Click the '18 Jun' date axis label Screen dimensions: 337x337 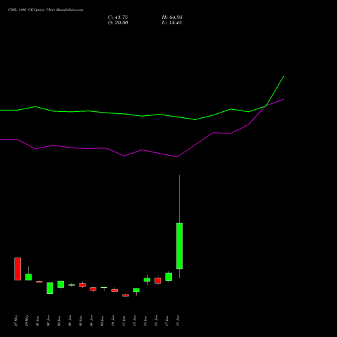point(178,321)
